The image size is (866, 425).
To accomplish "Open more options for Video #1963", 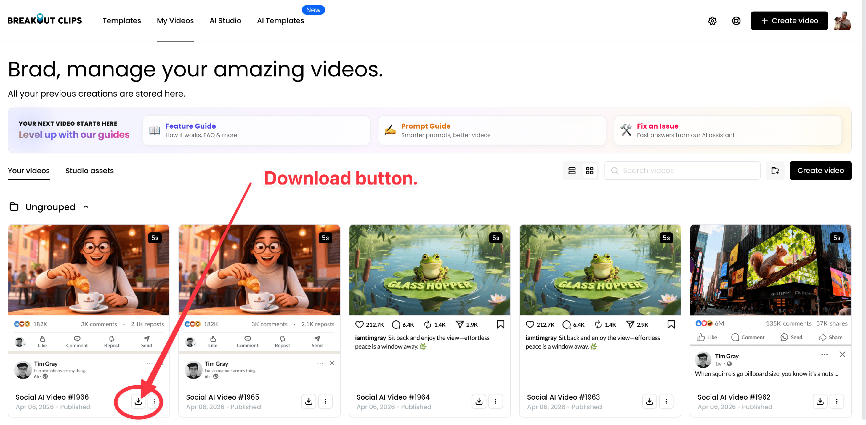I will point(666,401).
